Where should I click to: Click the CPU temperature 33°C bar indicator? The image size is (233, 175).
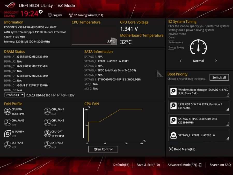[114, 41]
